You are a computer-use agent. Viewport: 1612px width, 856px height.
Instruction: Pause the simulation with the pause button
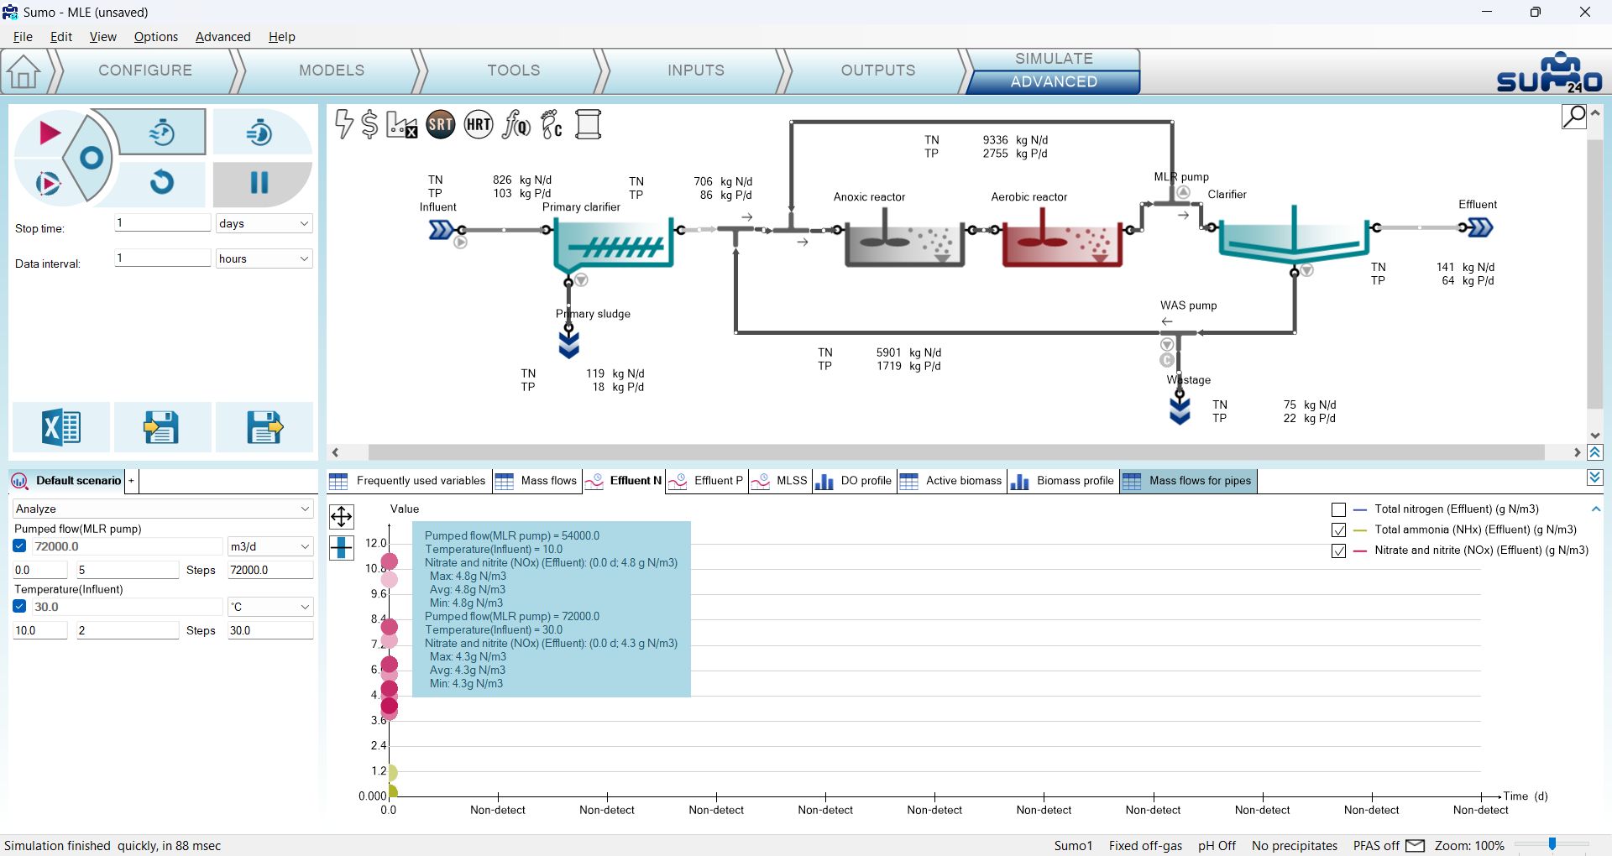tap(259, 182)
